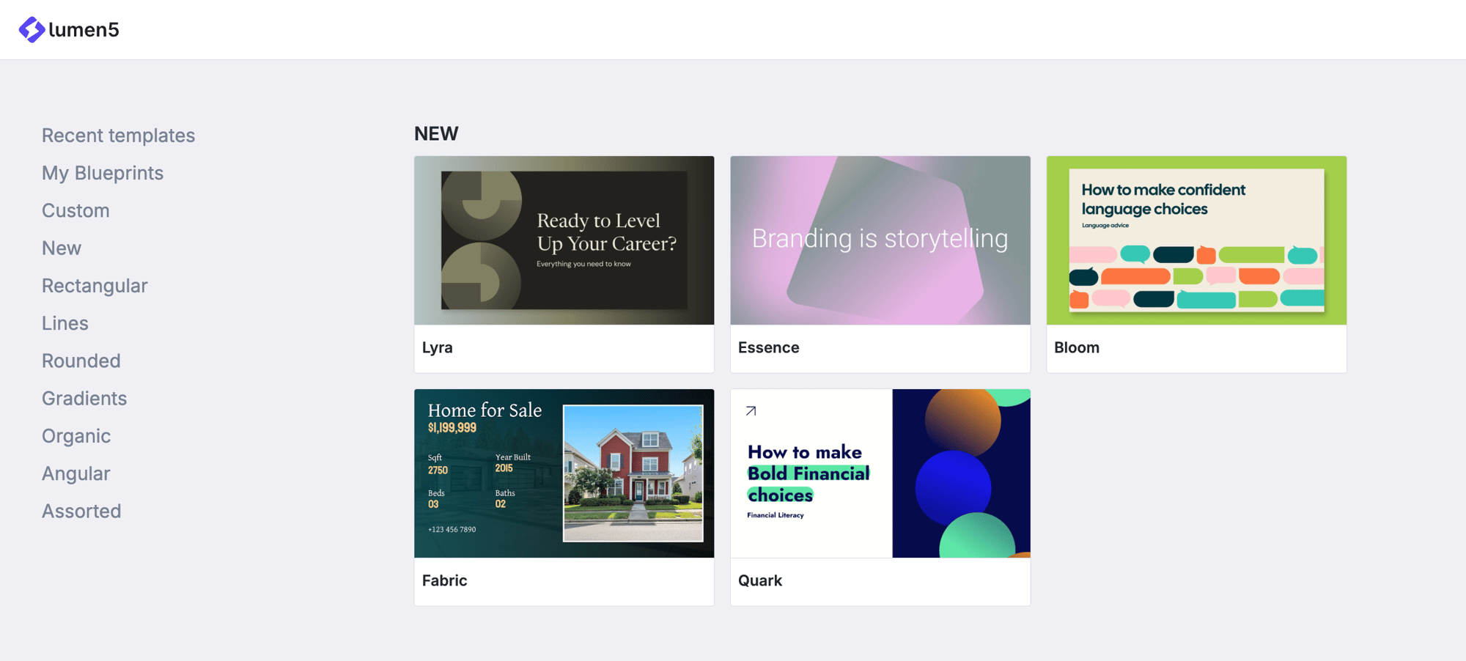1466x661 pixels.
Task: Open the Assorted templates category
Action: [81, 512]
